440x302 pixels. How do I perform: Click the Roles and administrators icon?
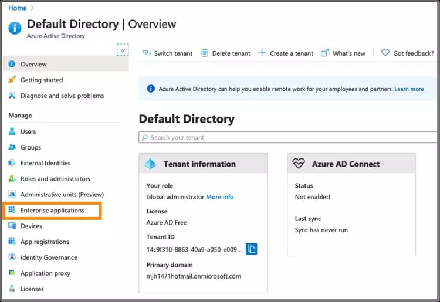click(x=12, y=178)
